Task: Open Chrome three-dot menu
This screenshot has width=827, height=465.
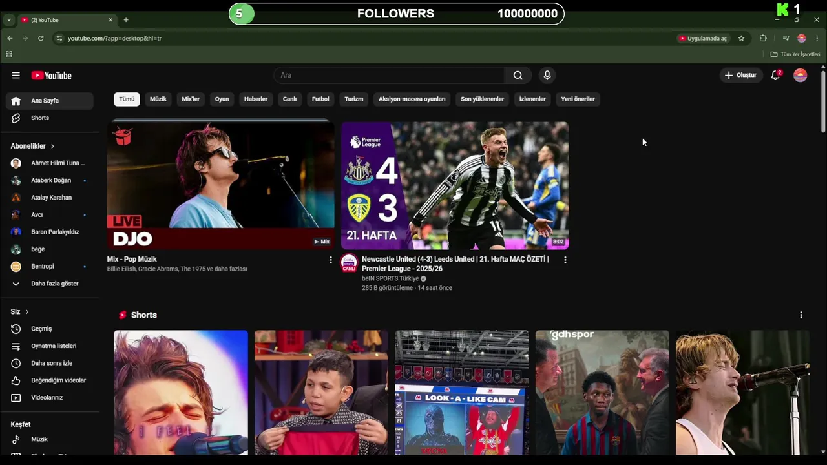Action: pyautogui.click(x=817, y=38)
